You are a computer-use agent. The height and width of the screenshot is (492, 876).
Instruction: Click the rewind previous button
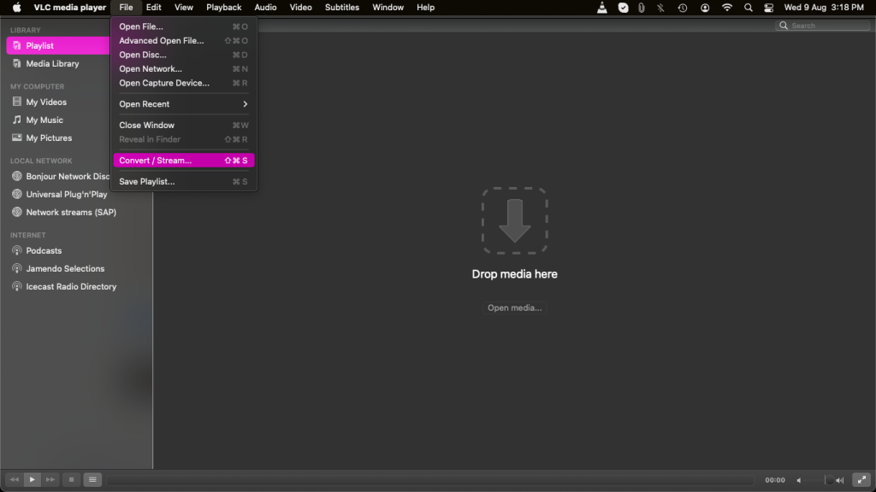[15, 480]
